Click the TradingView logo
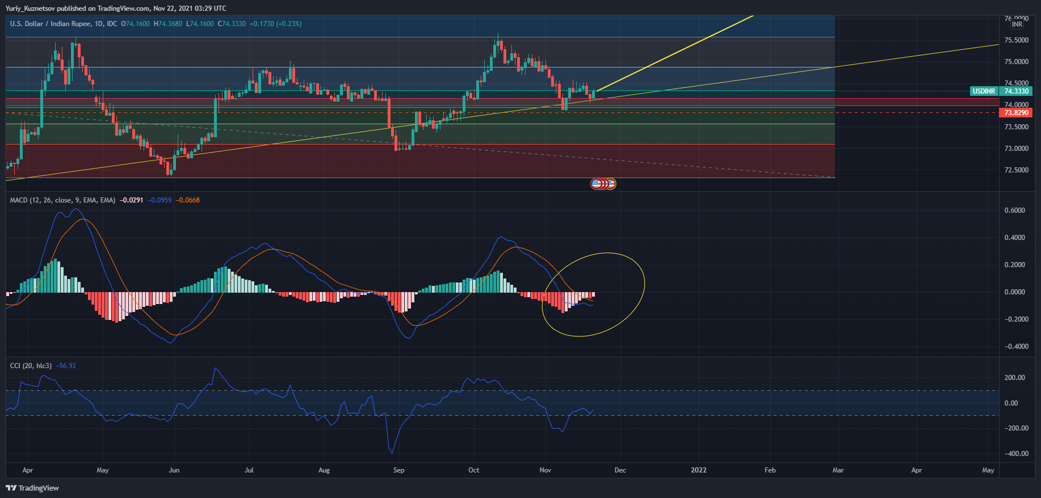Viewport: 1041px width, 498px height. point(32,488)
